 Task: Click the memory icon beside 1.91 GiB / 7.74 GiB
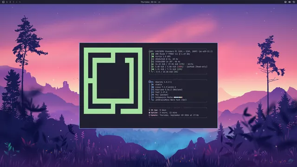(153, 69)
